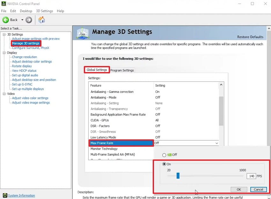Click the System Information icon
The height and width of the screenshot is (199, 271).
[x=5, y=195]
